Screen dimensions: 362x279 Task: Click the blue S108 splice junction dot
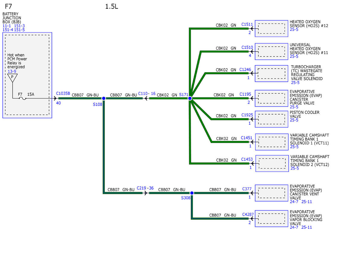pos(103,98)
